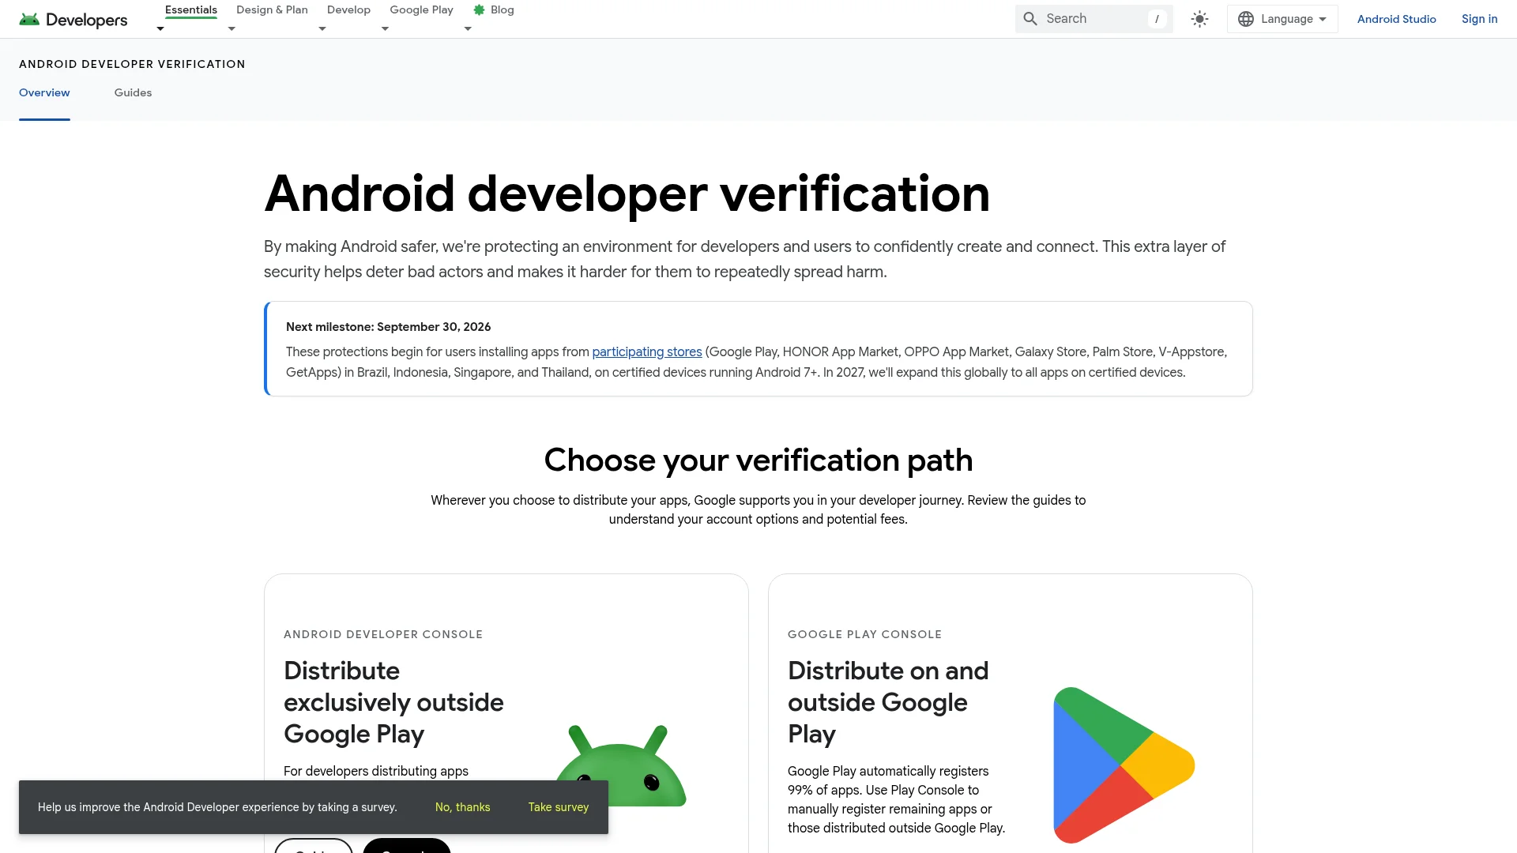Viewport: 1517px width, 853px height.
Task: Click the globe icon in Language button
Action: point(1246,19)
